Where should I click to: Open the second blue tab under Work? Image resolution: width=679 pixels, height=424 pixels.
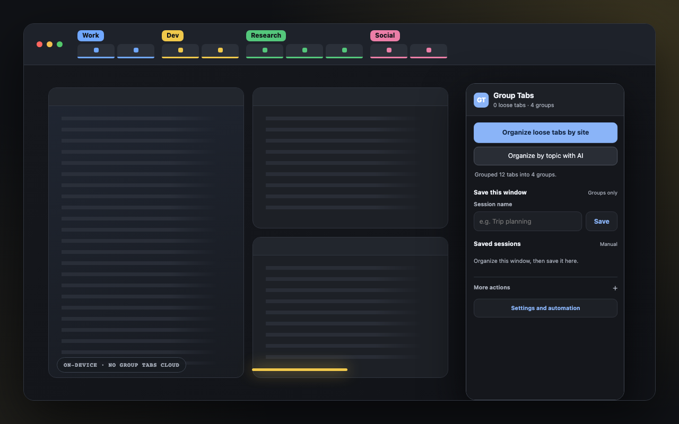tap(136, 51)
